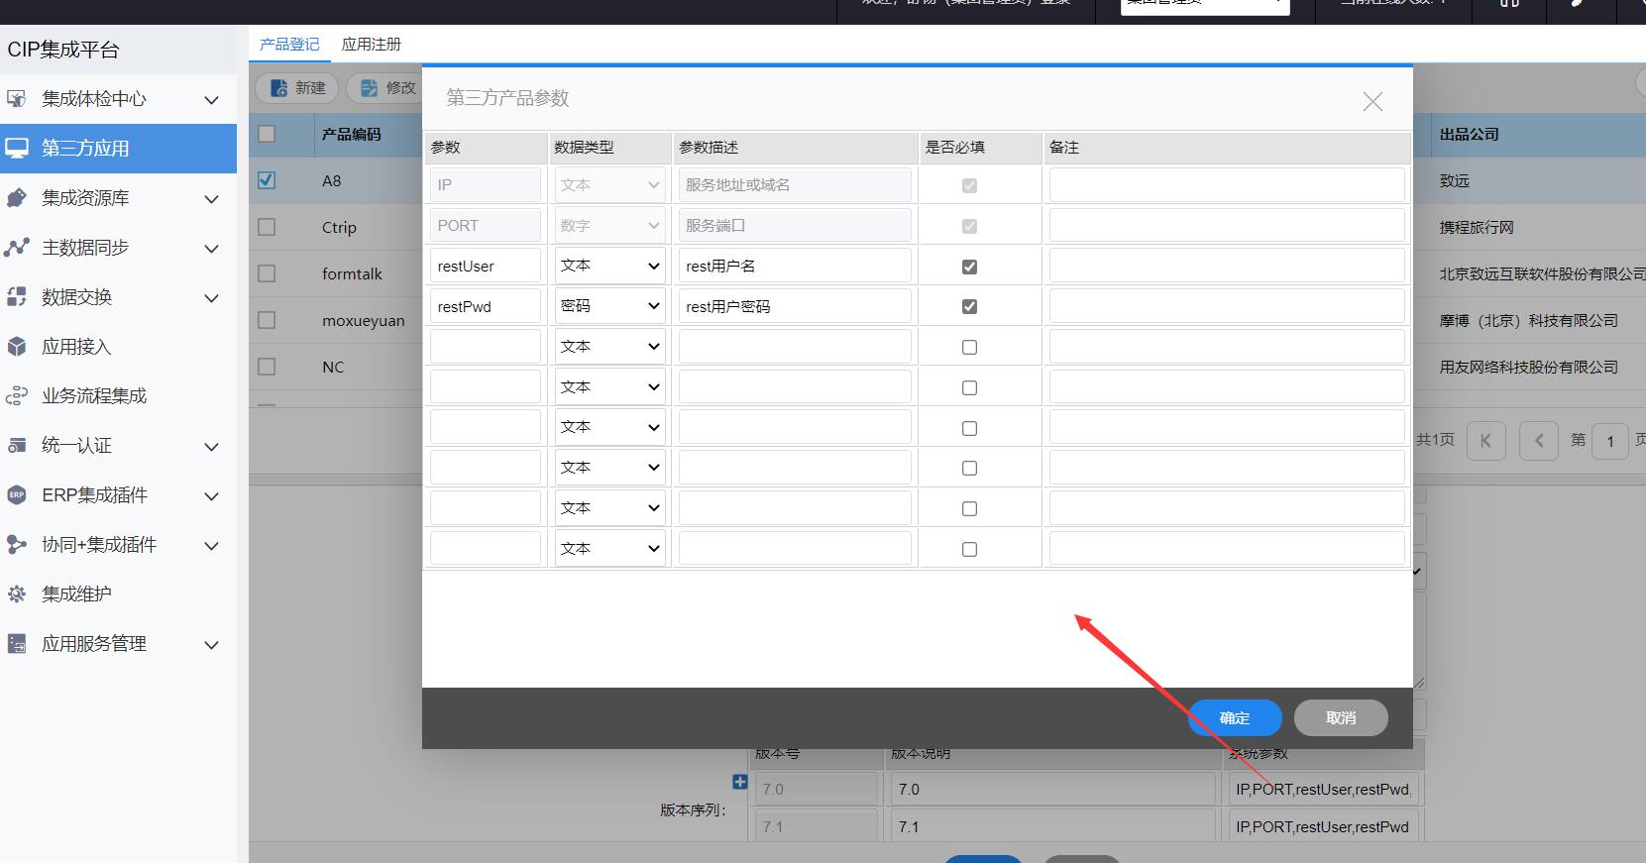This screenshot has width=1646, height=863.
Task: Click the 取消 button
Action: coord(1341,718)
